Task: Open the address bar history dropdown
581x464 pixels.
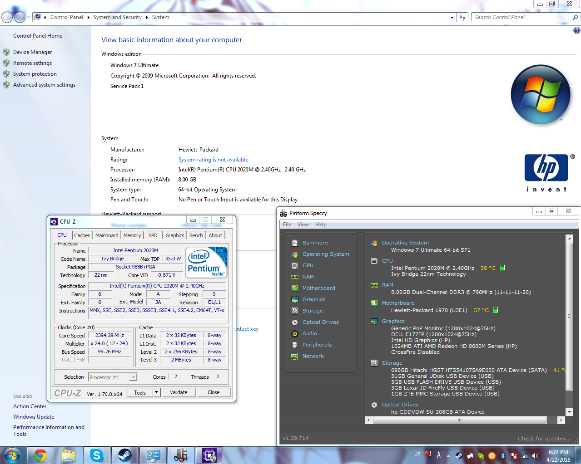Action: 452,17
